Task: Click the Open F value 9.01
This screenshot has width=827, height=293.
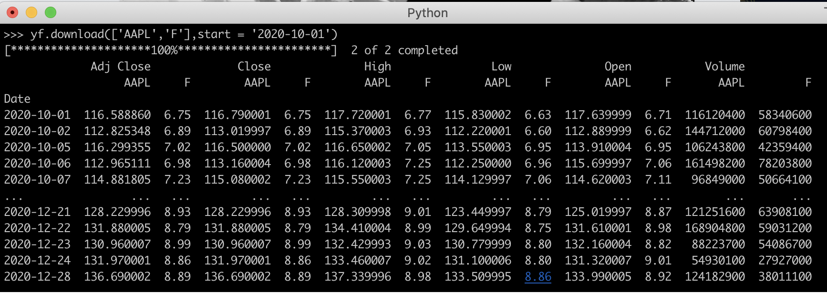Action: tap(658, 261)
